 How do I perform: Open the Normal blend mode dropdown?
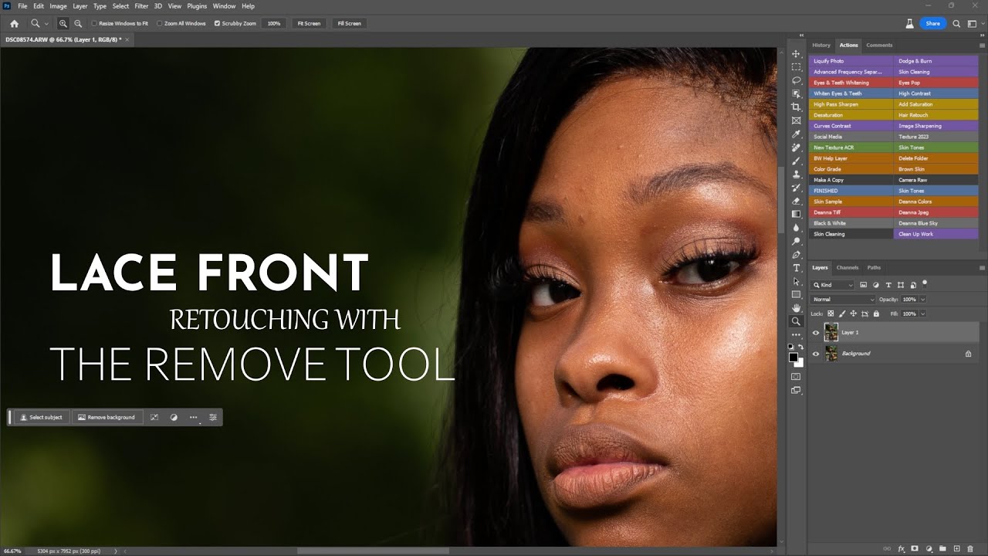843,300
